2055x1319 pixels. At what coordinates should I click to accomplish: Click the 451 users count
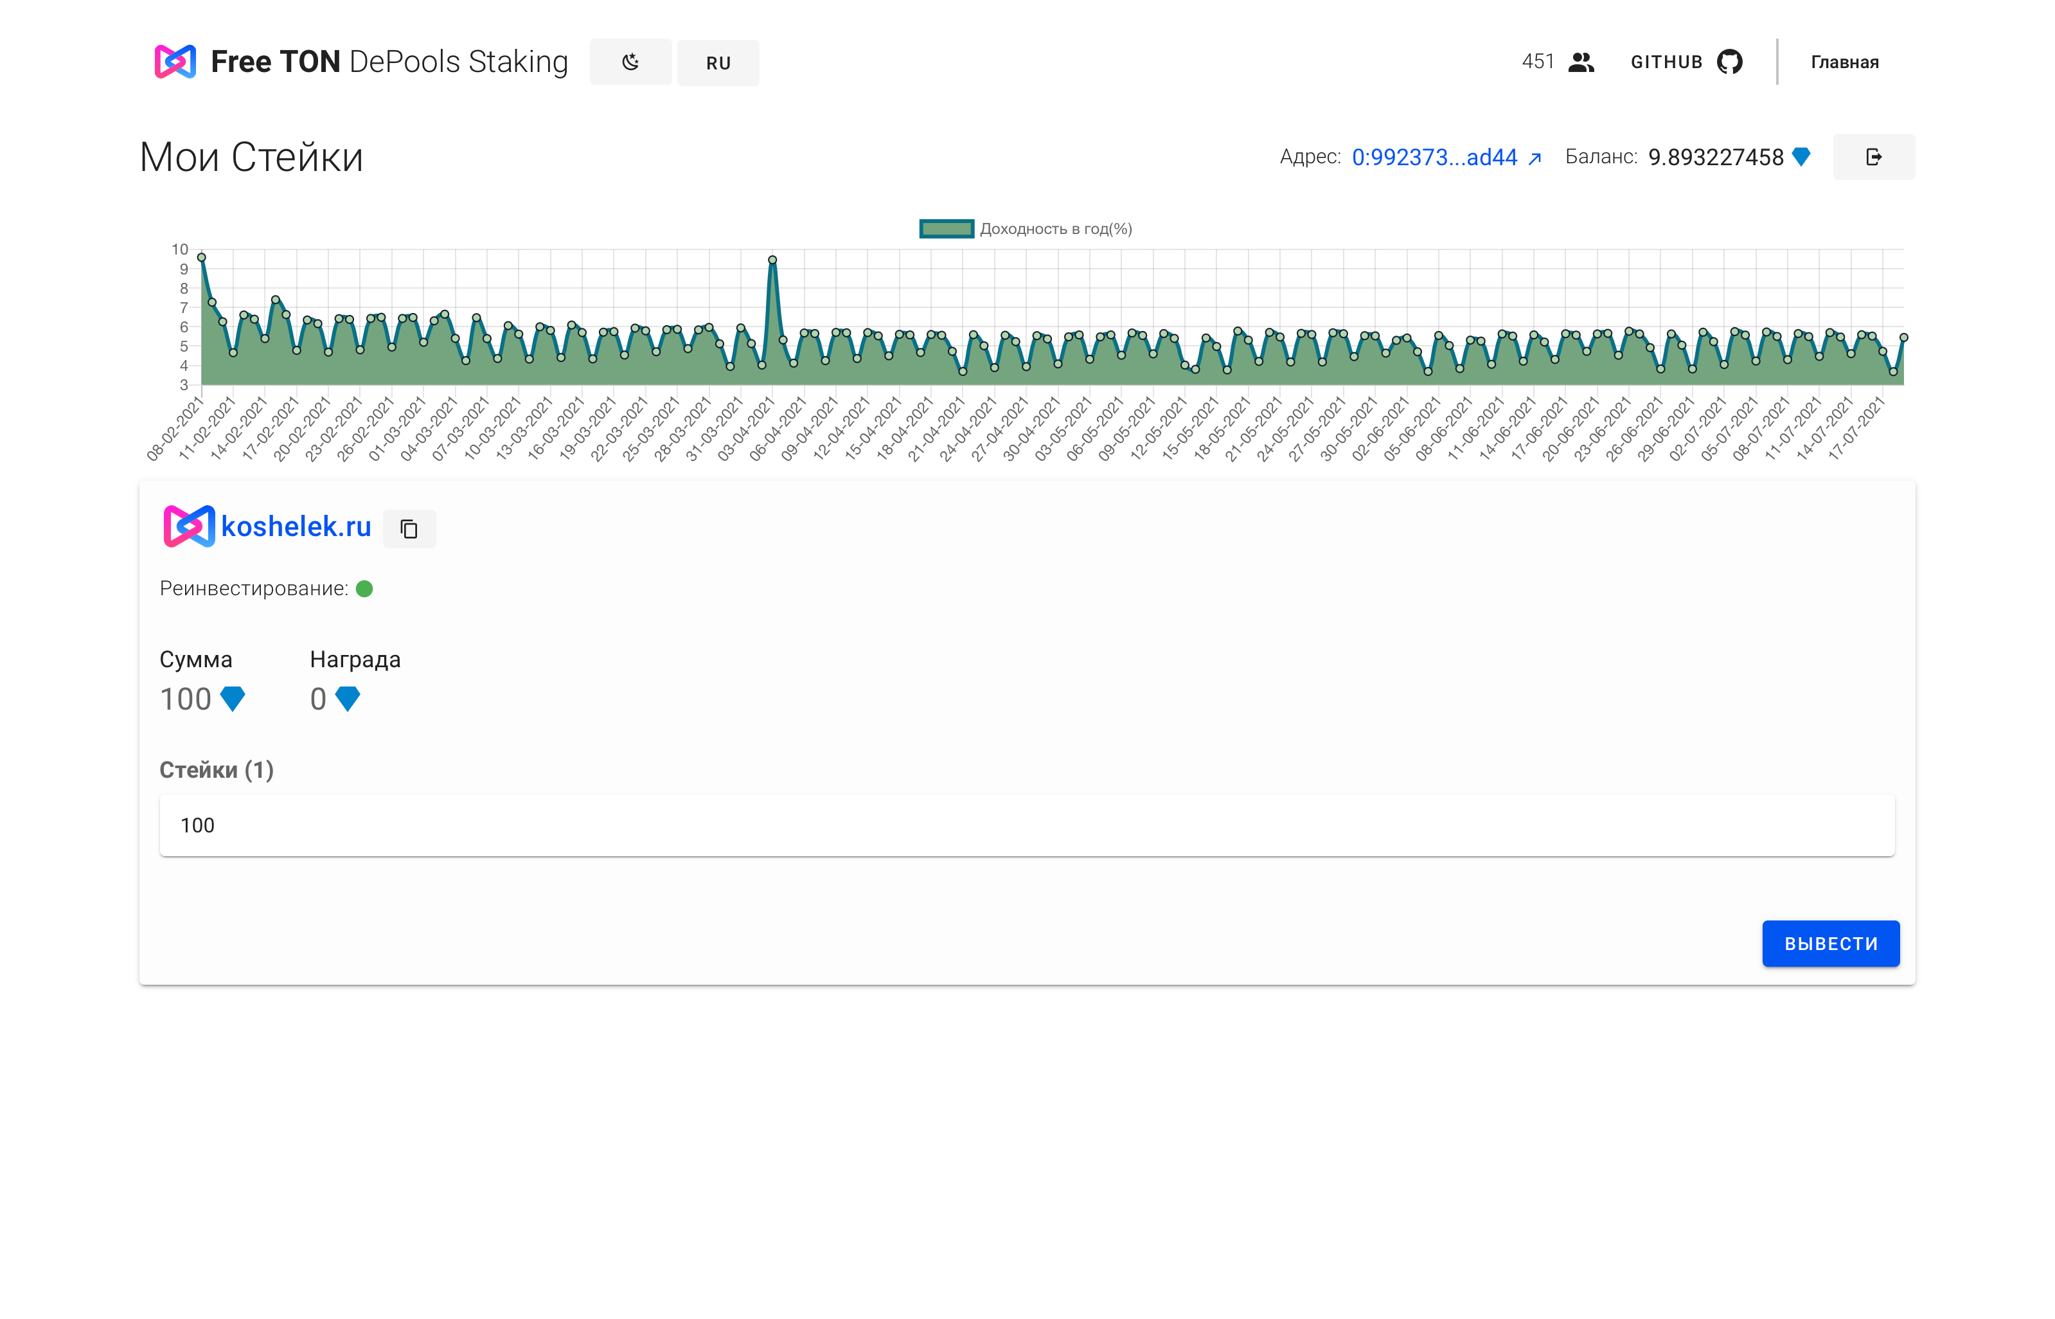1538,62
